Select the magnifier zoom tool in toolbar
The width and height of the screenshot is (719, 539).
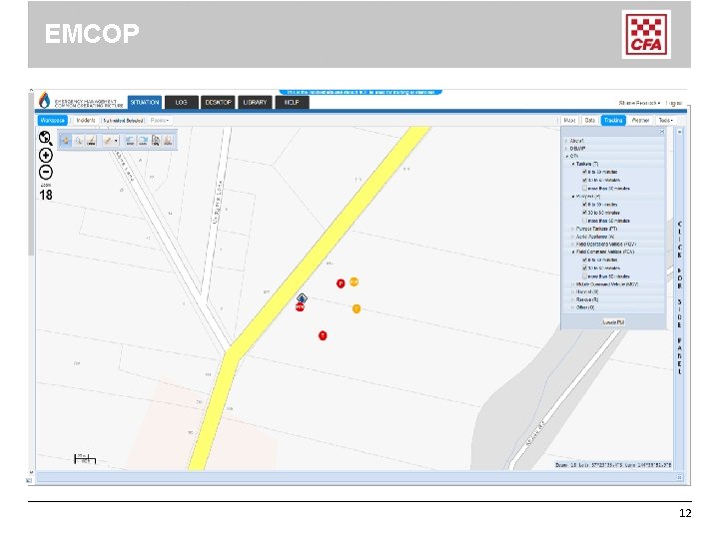79,141
